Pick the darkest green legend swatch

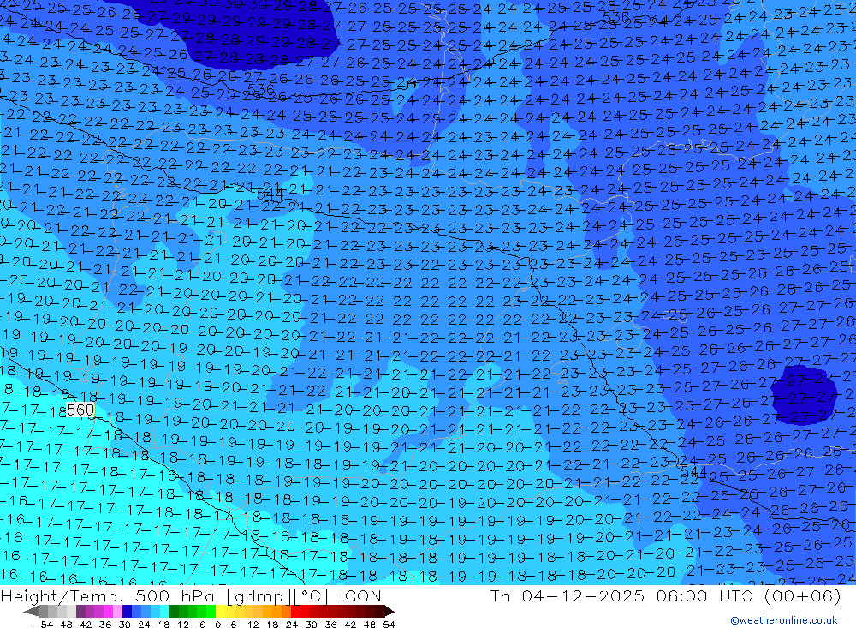(x=174, y=611)
